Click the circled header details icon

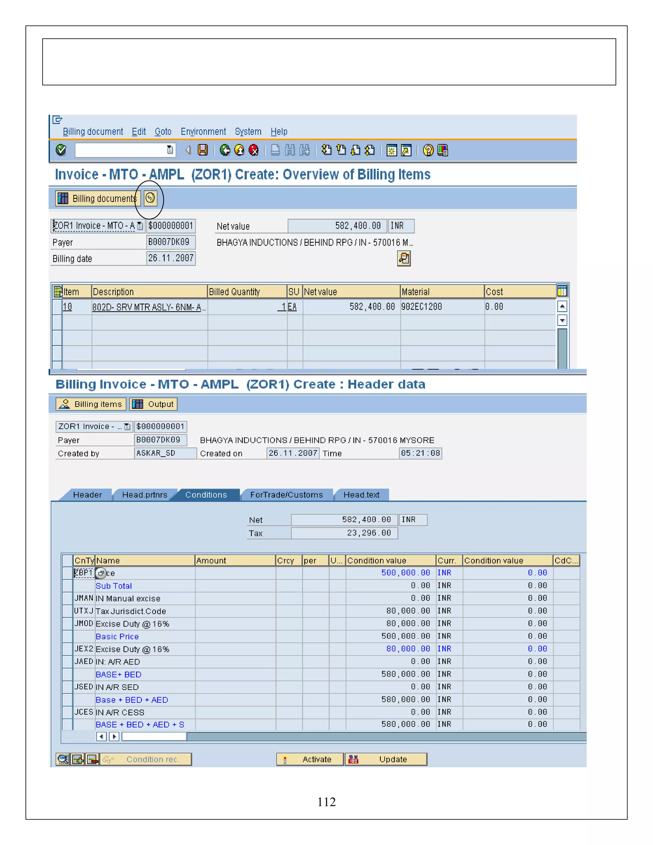pos(150,198)
